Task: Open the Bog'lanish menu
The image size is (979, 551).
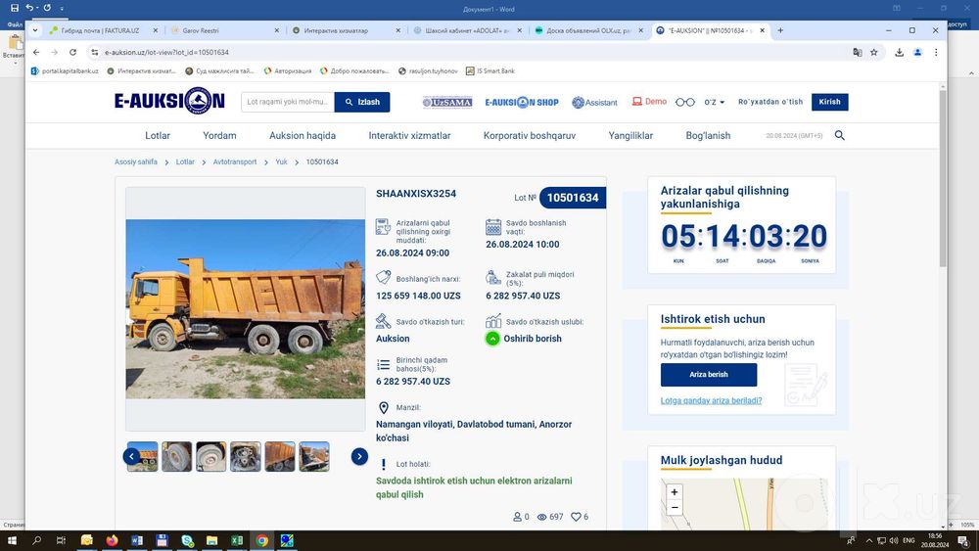Action: (x=708, y=135)
